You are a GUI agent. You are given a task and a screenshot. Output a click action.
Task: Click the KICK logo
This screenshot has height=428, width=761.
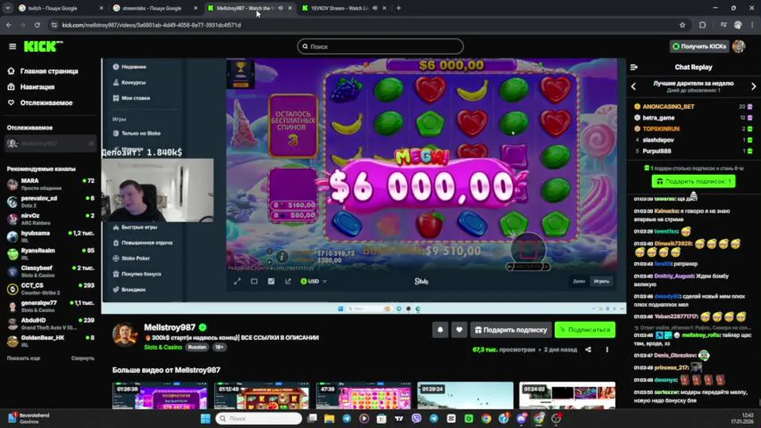tap(43, 46)
